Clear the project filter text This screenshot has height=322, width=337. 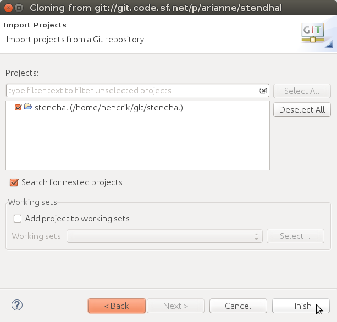coord(263,91)
